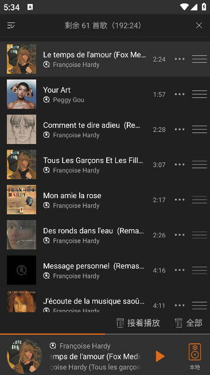Image resolution: width=210 pixels, height=375 pixels.
Task: Open now playing circular album art
Action: [24, 357]
